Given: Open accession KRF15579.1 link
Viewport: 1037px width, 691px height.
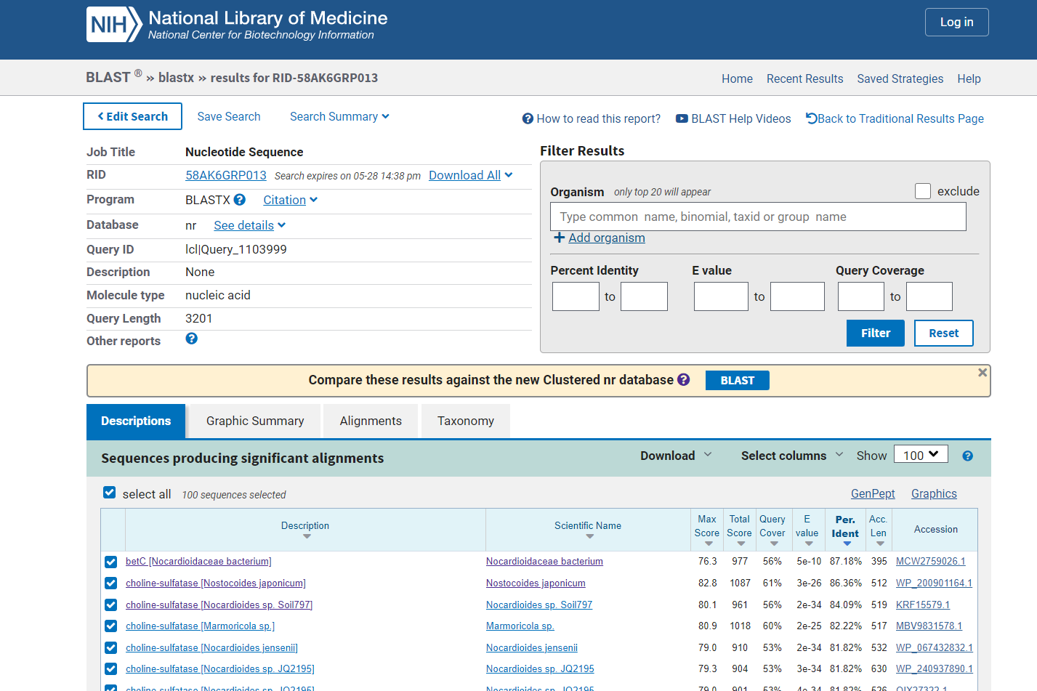Looking at the screenshot, I should click(x=922, y=605).
